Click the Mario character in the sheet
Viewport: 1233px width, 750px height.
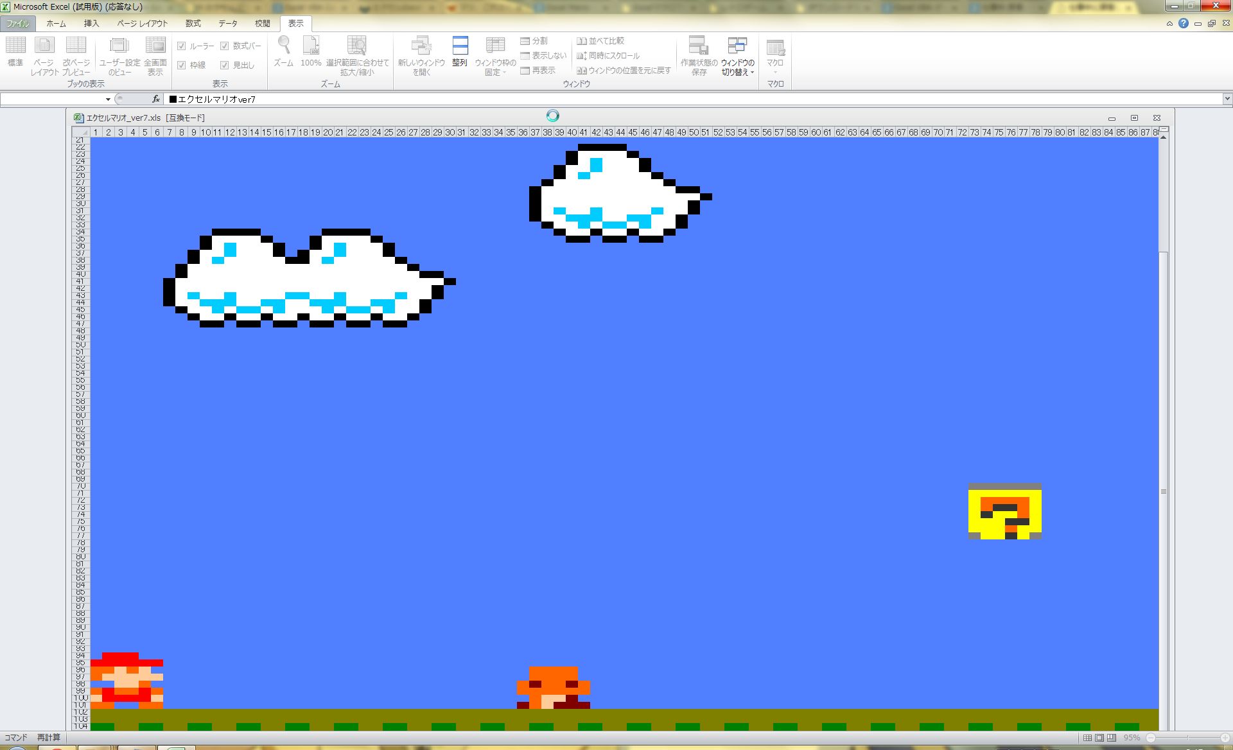[x=127, y=681]
